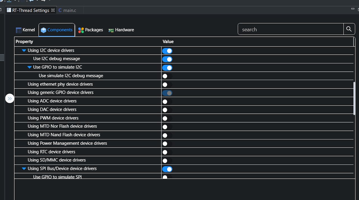This screenshot has height=200, width=359.
Task: Turn on PWM device drivers
Action: click(x=167, y=118)
